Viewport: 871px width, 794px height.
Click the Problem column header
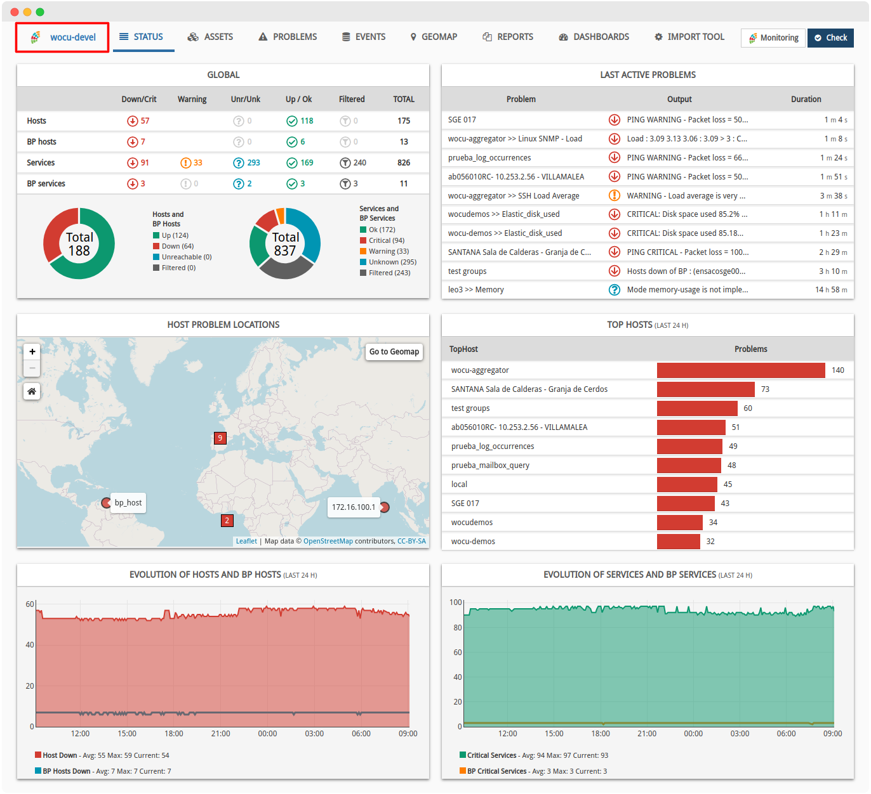521,99
